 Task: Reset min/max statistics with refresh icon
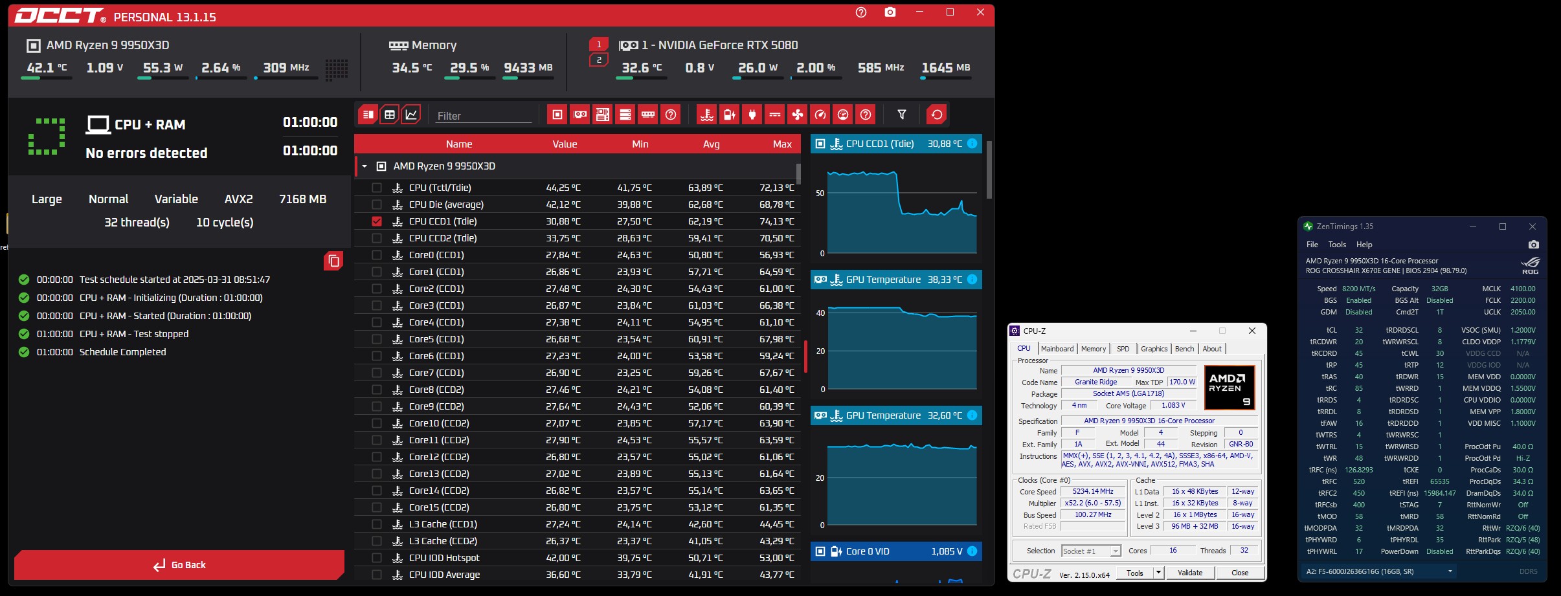937,115
